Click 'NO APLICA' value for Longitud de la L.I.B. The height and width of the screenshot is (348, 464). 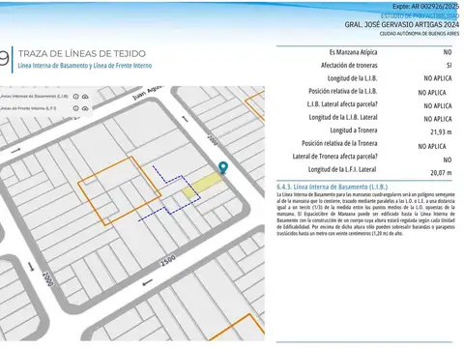pos(438,78)
